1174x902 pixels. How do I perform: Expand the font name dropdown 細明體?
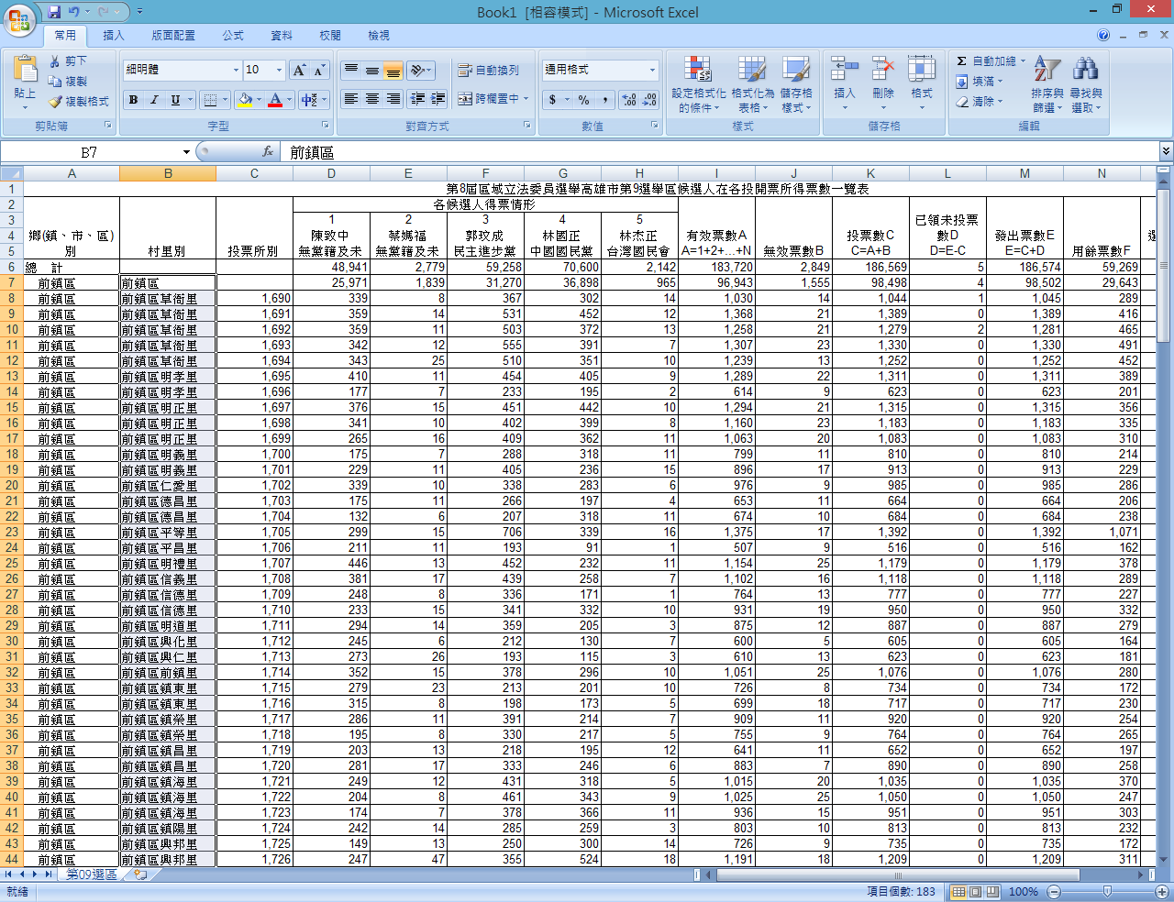coord(236,71)
